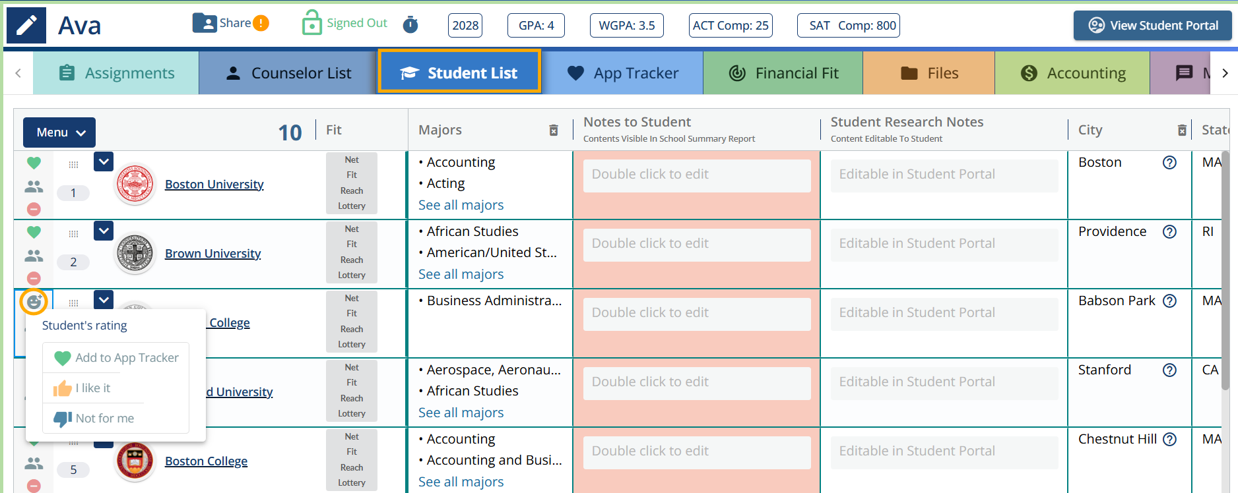
Task: Click See all majors for Boston University
Action: [461, 205]
